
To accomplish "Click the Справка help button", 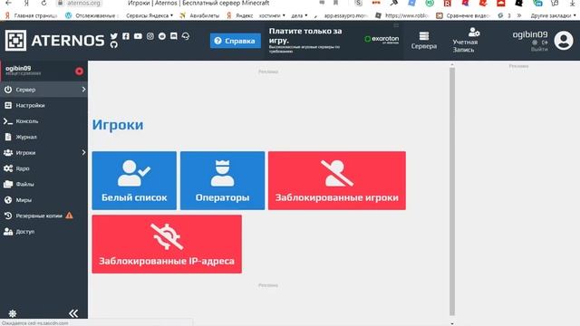I will click(236, 41).
